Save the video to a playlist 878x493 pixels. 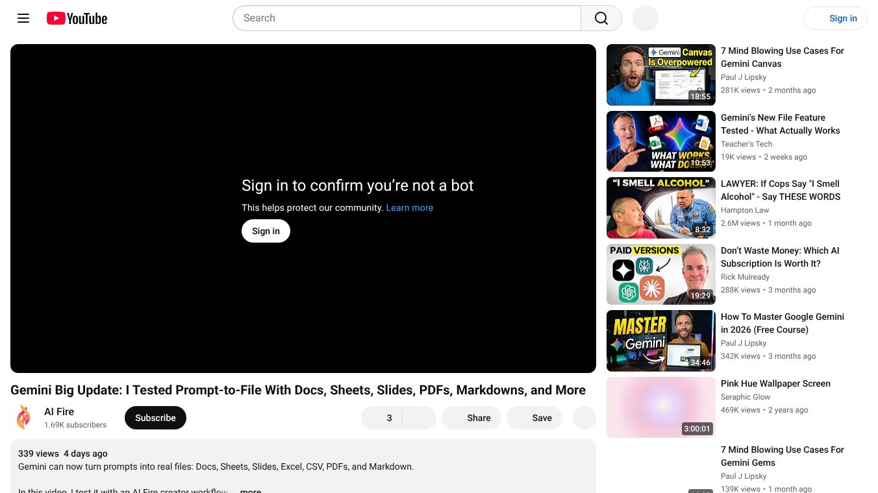534,418
